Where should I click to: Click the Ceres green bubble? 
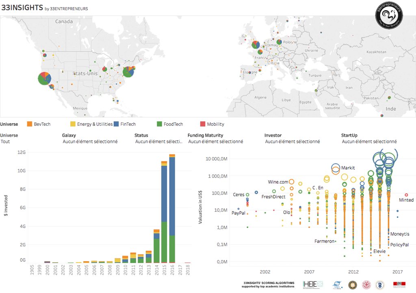(247, 195)
